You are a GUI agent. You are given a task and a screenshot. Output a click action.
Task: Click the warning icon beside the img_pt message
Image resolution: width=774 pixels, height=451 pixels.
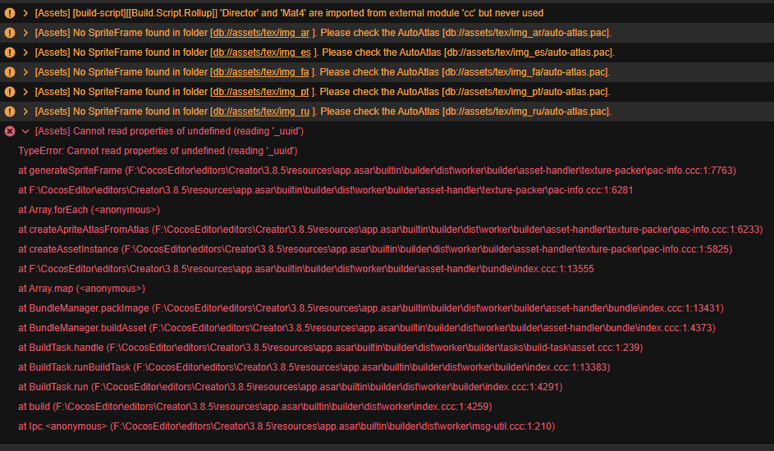pos(9,92)
